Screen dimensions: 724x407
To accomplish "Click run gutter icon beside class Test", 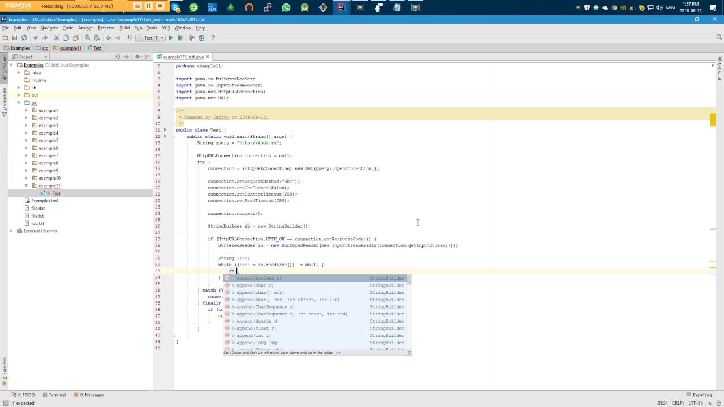I will point(165,130).
